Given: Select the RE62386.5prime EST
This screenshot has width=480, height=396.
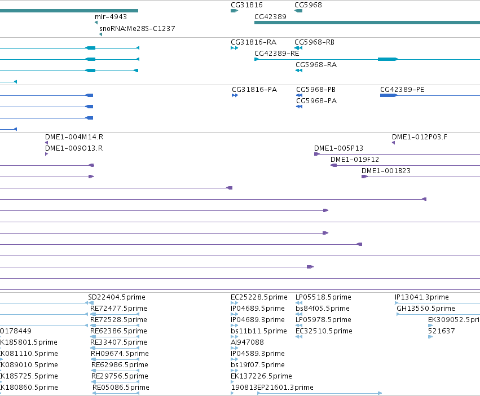Looking at the screenshot, I should click(x=118, y=331).
